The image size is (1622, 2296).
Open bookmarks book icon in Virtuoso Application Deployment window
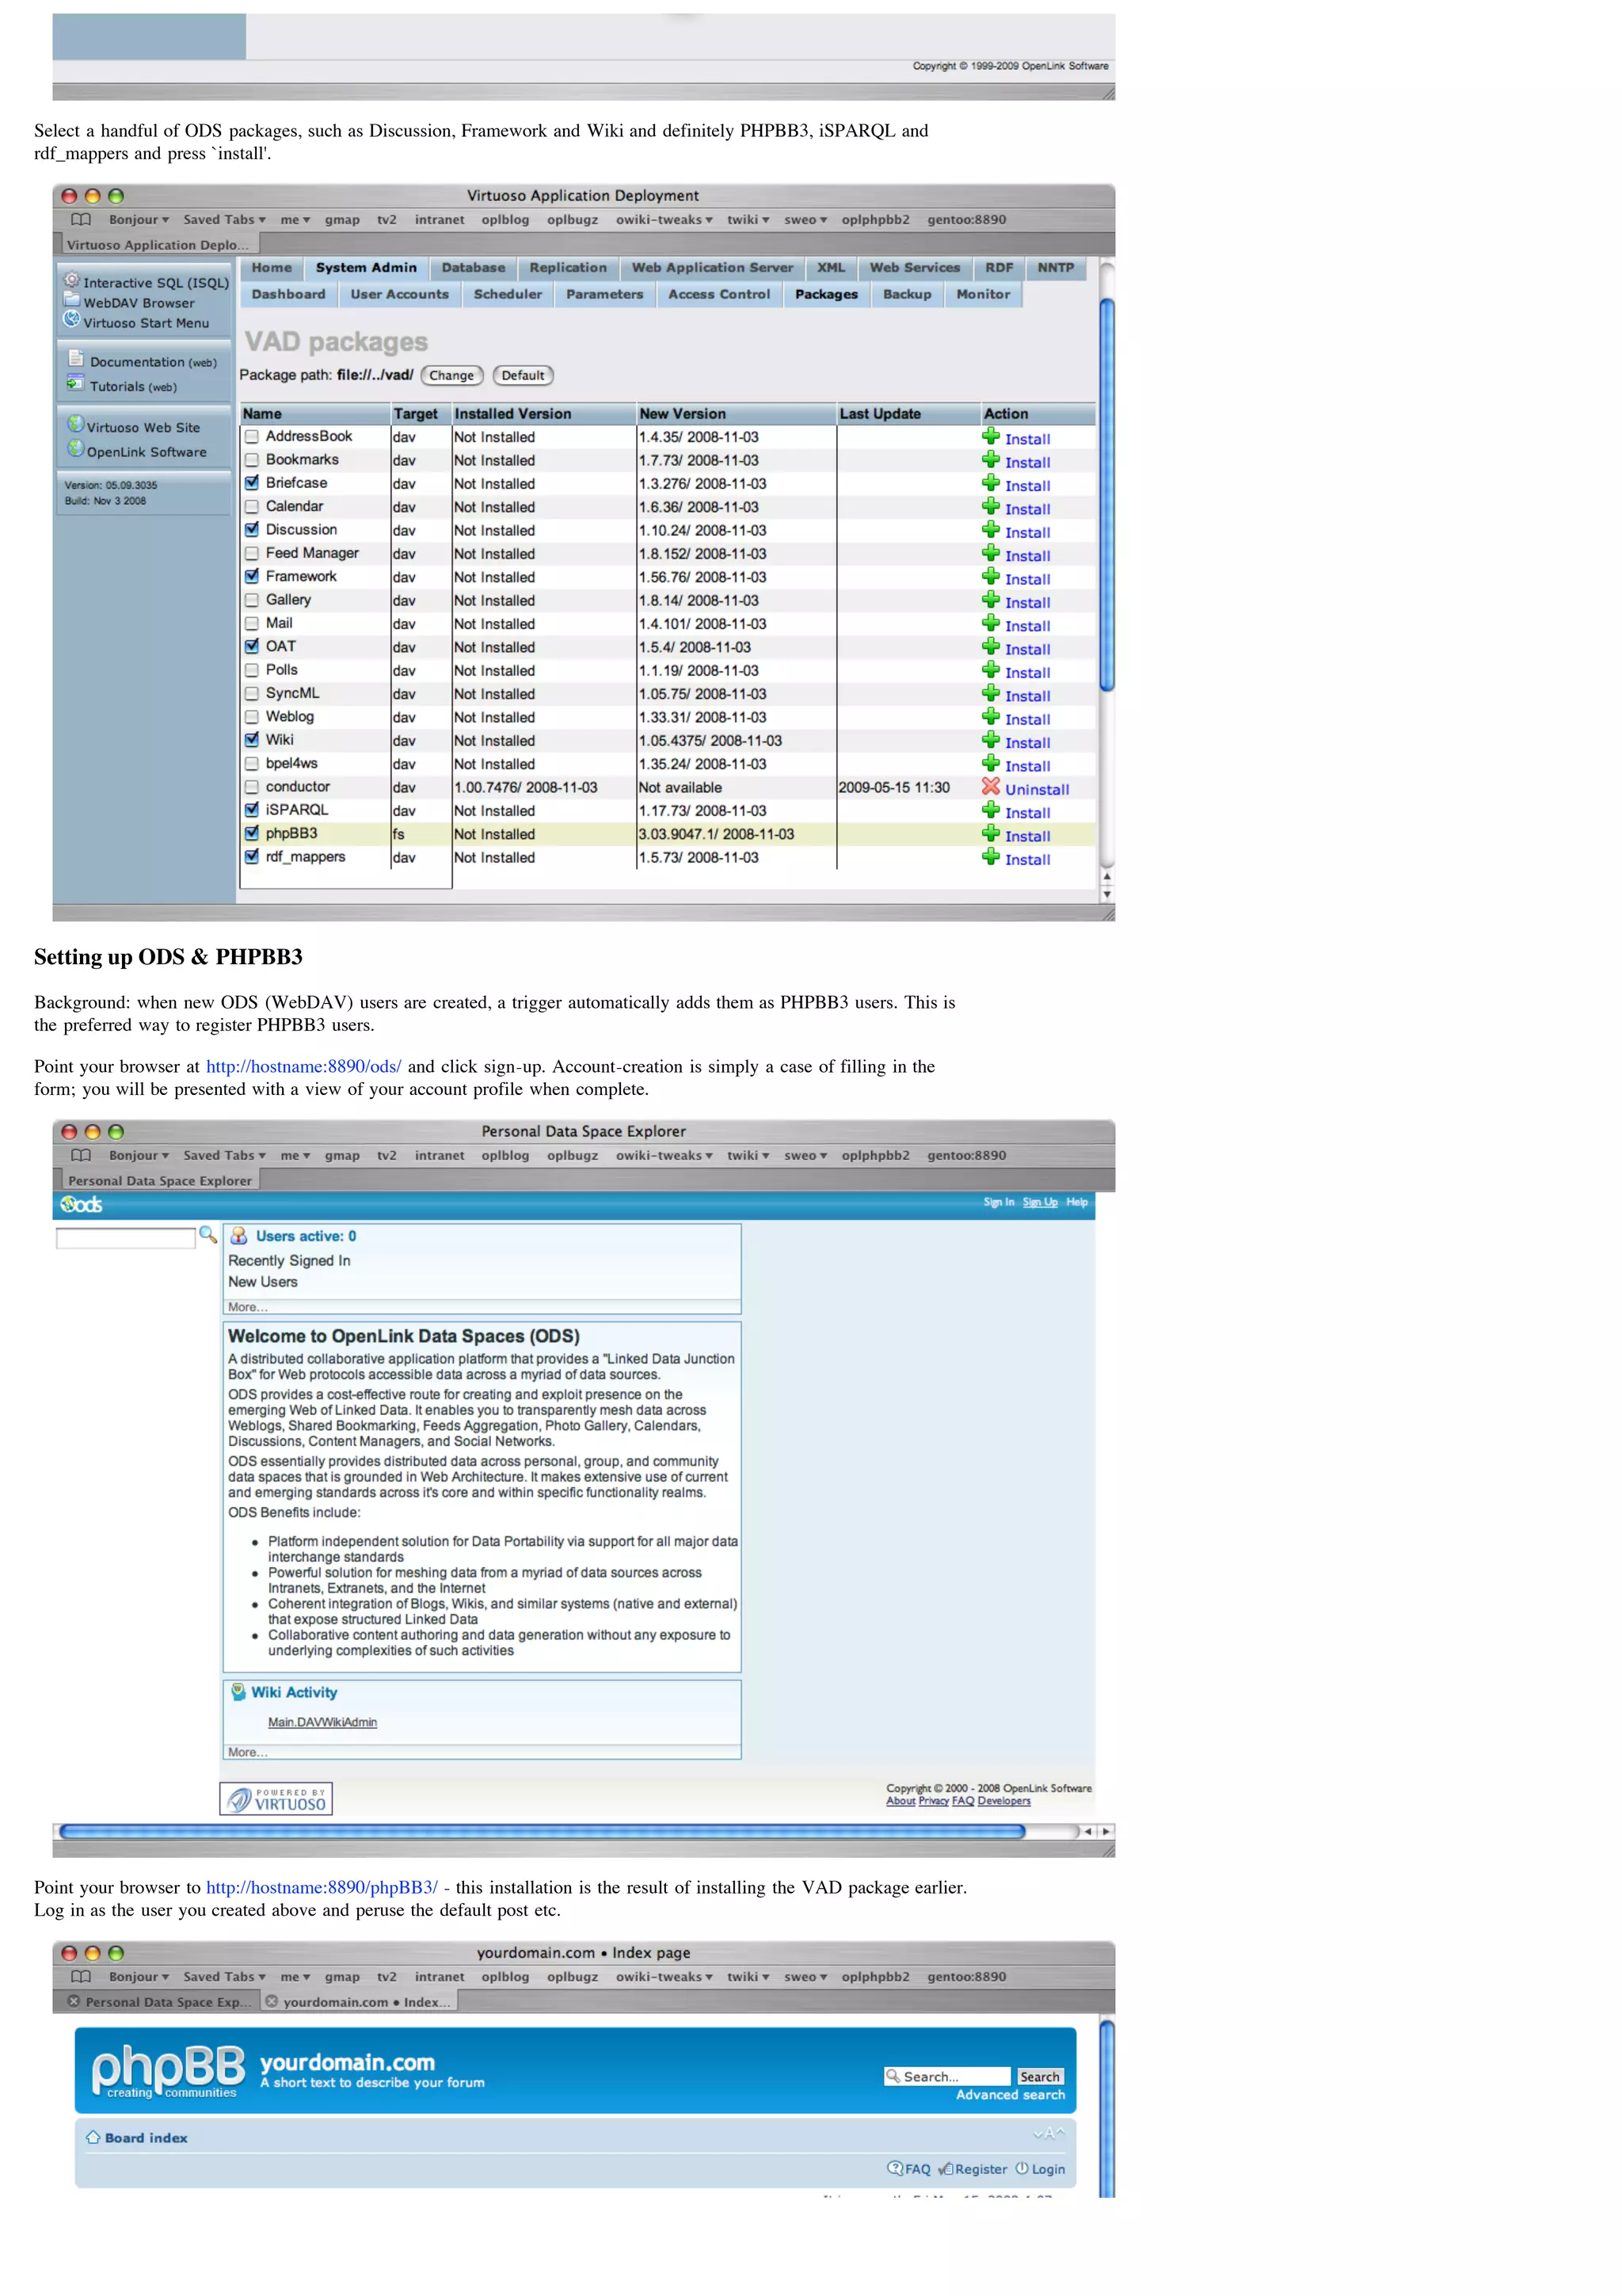pos(81,219)
